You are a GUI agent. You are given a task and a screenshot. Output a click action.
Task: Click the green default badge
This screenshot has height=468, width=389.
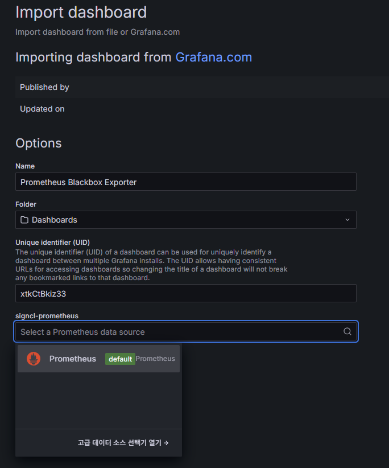coord(120,359)
